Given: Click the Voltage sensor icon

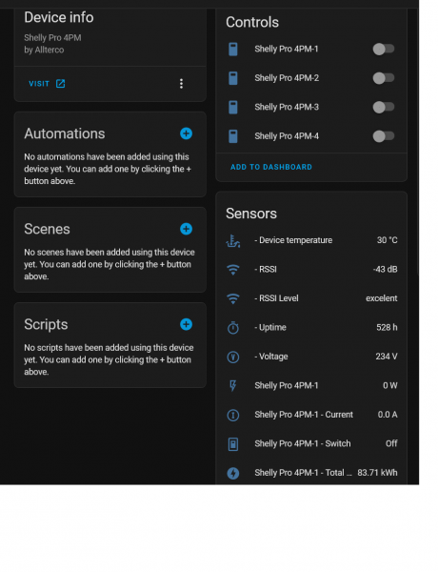Looking at the screenshot, I should point(233,357).
